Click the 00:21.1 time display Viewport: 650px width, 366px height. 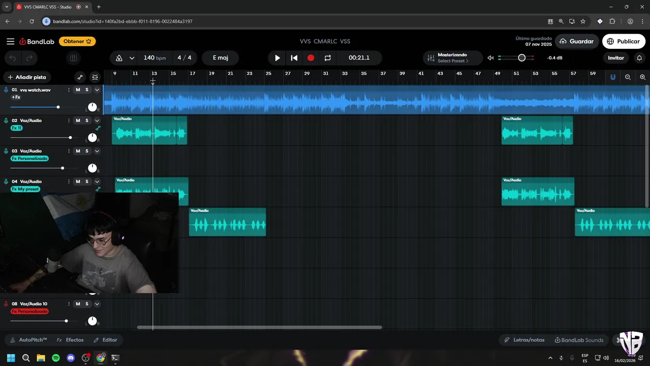359,58
